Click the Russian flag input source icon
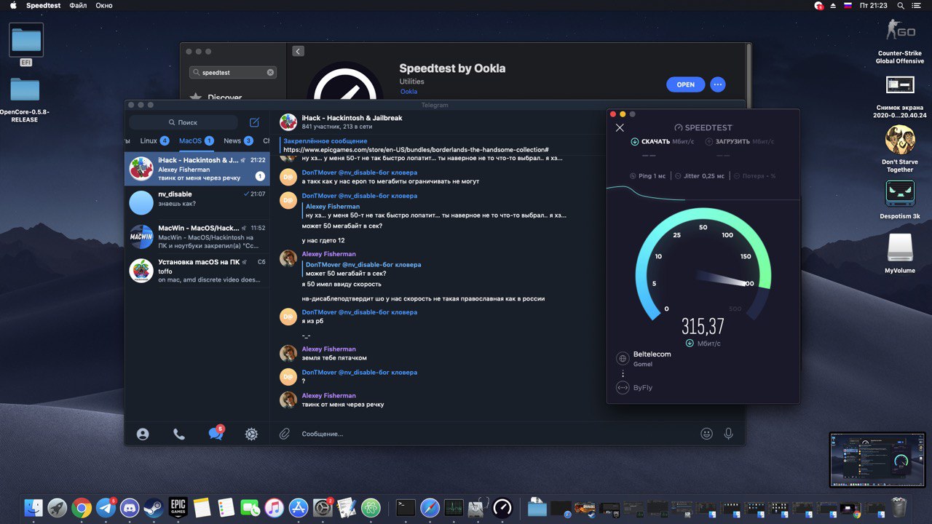Screen dimensions: 932x524 tap(848, 5)
